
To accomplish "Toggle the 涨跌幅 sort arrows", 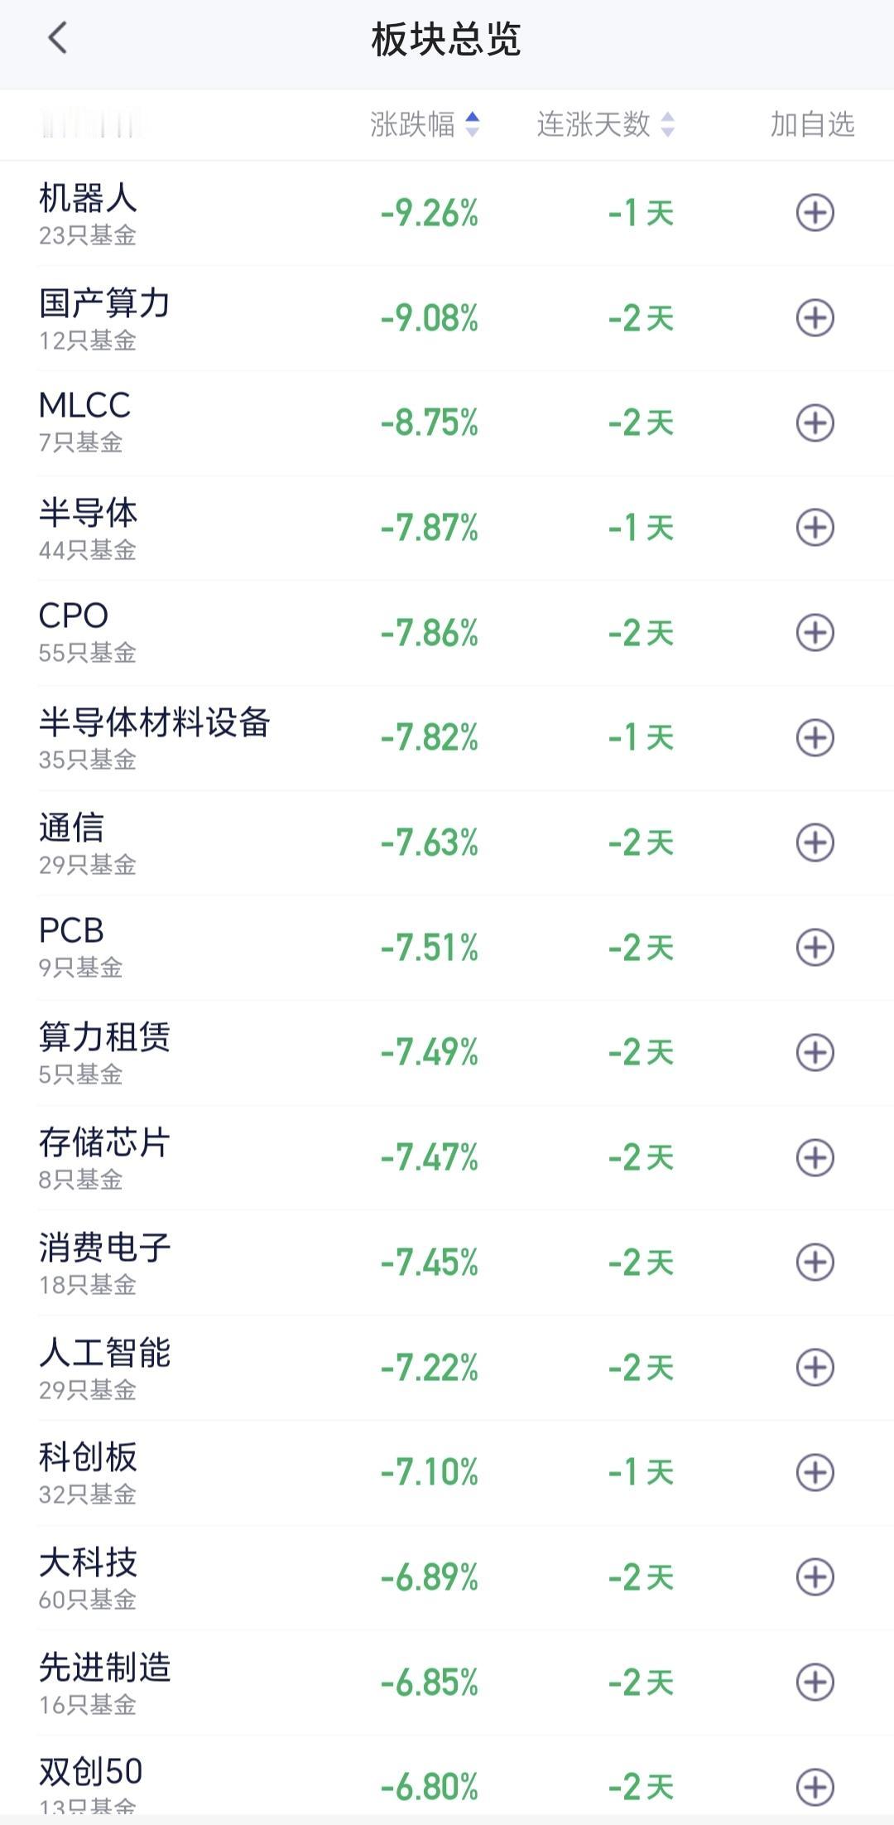I will click(x=473, y=124).
